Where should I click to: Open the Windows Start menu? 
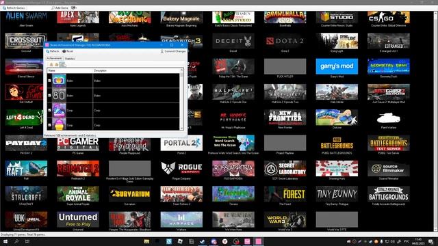coord(5,241)
